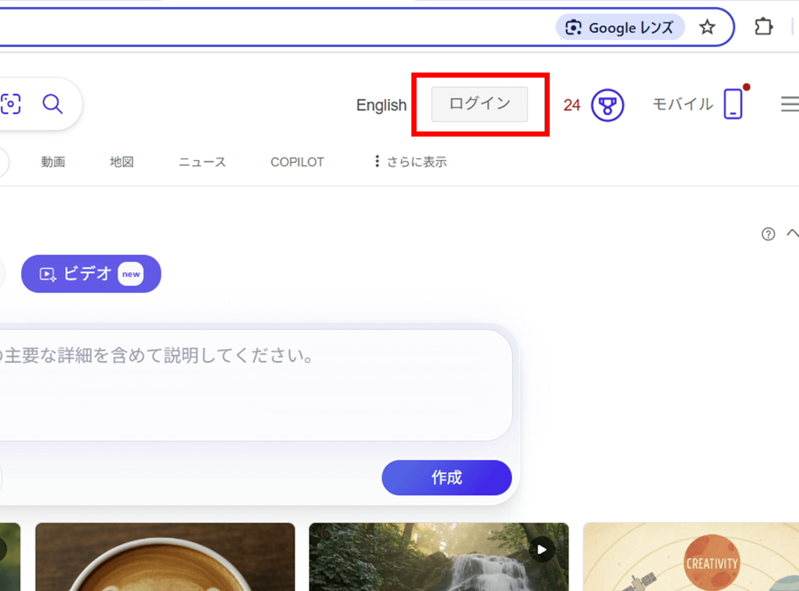Select the ビデオ new mode button
The height and width of the screenshot is (591, 799).
(x=91, y=274)
